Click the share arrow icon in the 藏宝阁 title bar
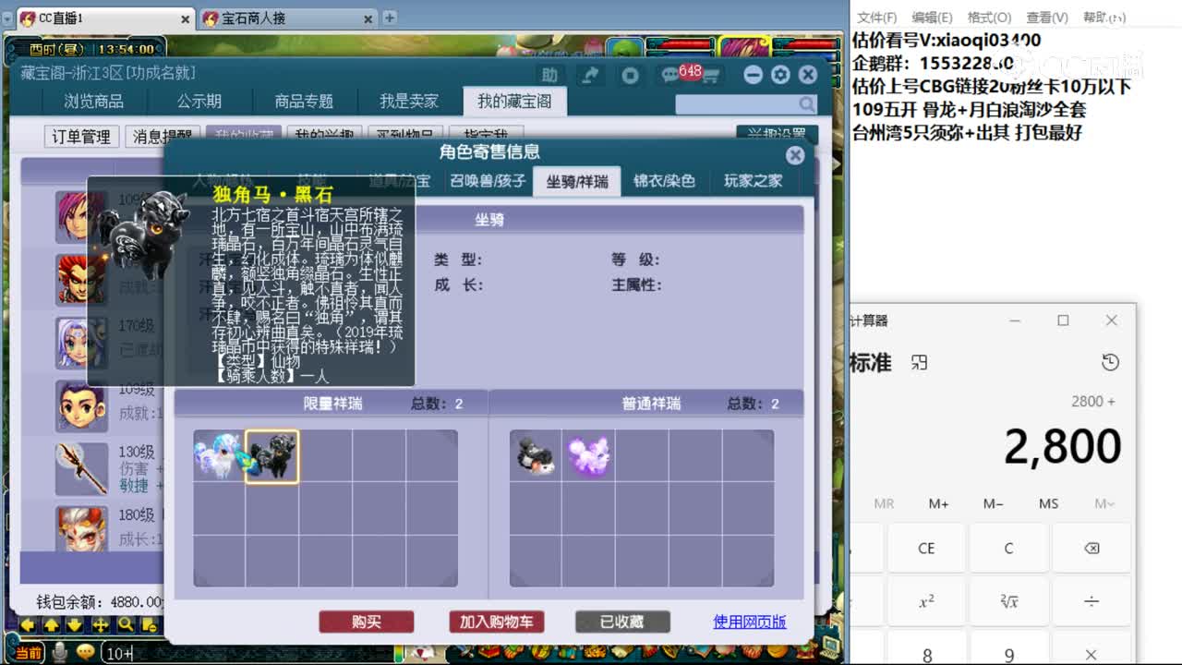This screenshot has height=665, width=1182. (x=592, y=75)
